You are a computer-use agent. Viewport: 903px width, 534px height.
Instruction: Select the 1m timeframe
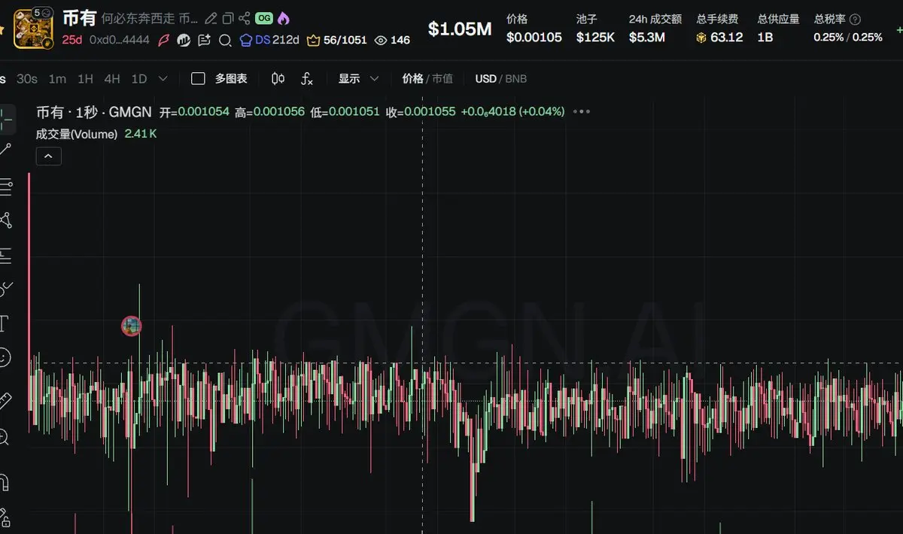57,78
